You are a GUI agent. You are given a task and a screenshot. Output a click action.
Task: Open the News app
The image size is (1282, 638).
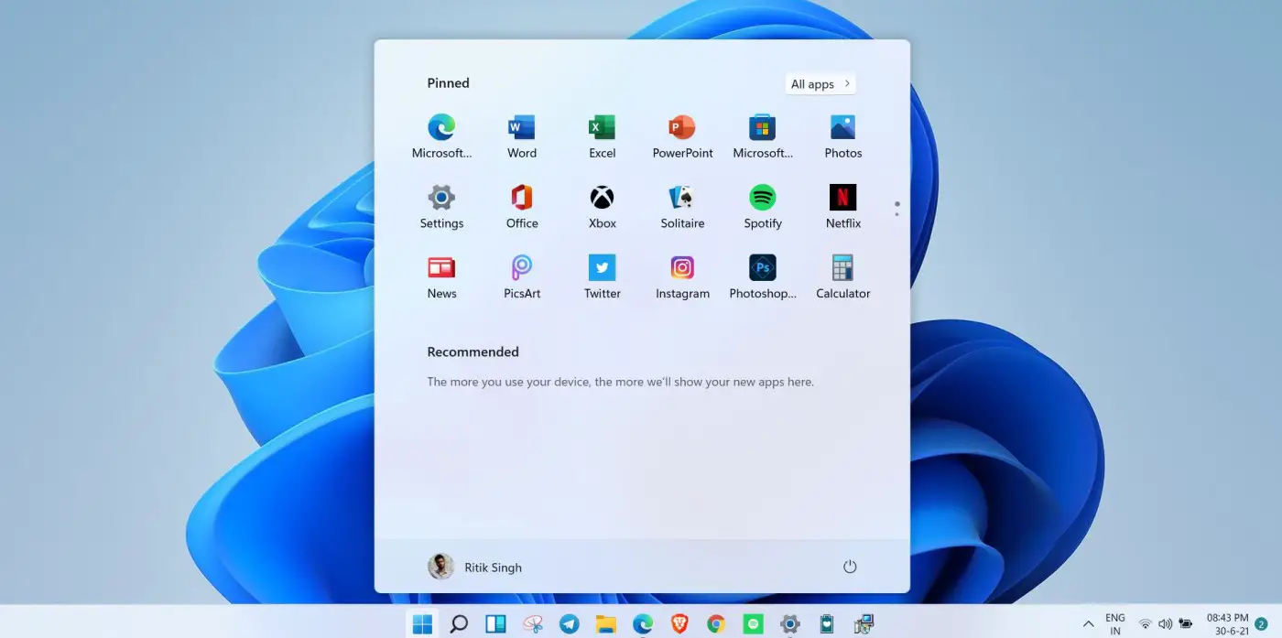click(x=441, y=277)
